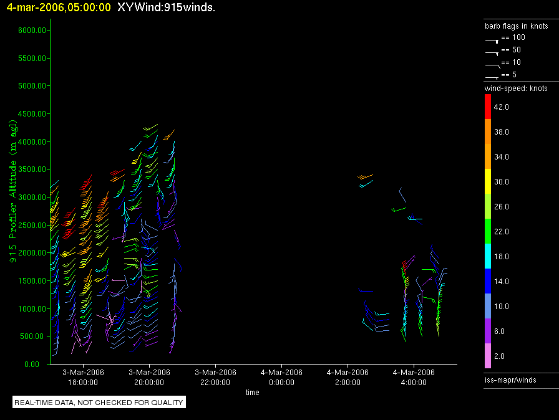Click the 4-Mar-2006 0:00:00 time tick label
Viewport: 559px width, 420px height.
pos(281,378)
